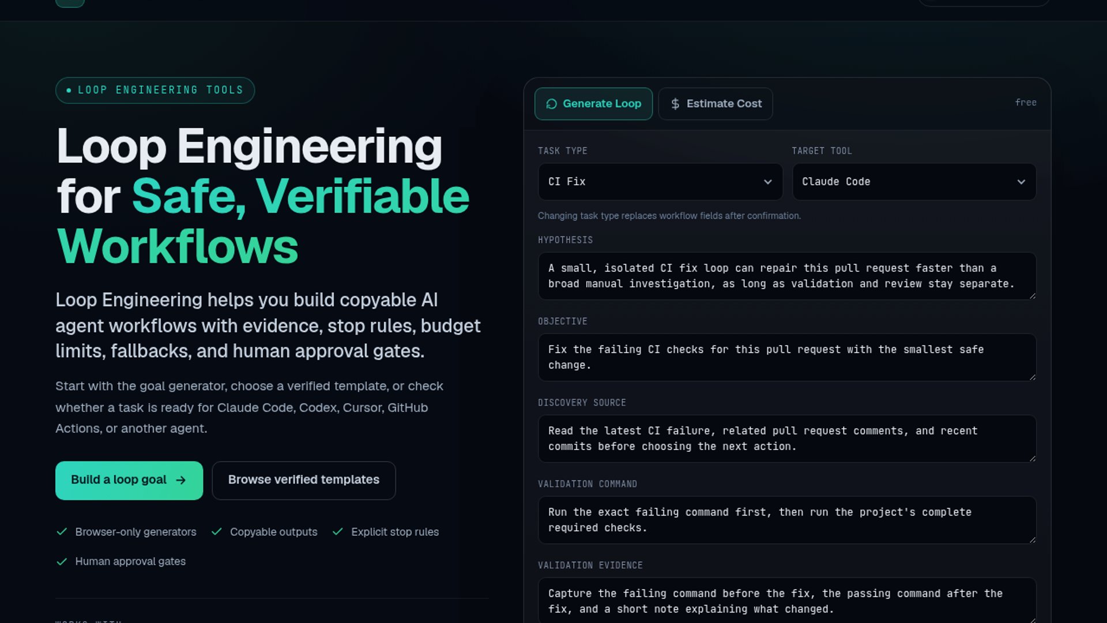
Task: Click the Loop Engineering Tools badge
Action: [155, 91]
